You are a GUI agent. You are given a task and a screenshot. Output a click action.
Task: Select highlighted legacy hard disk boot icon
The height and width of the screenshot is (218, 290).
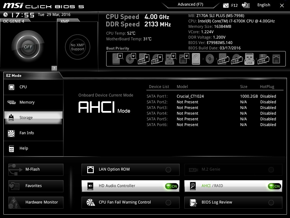(196, 59)
